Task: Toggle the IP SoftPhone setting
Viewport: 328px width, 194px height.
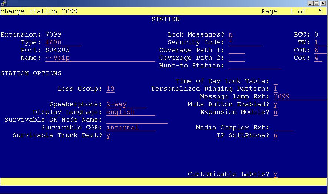Action: (275, 135)
